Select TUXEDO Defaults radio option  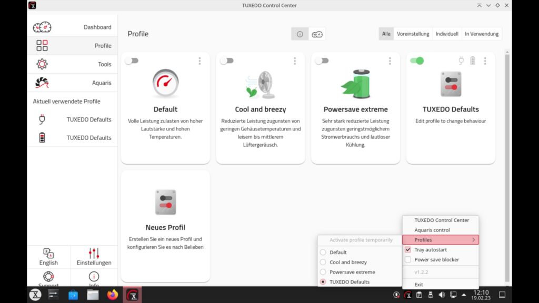coord(323,282)
